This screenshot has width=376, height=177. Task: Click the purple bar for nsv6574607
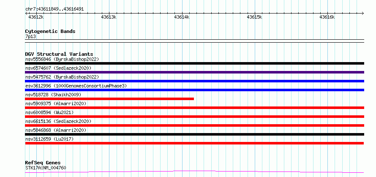click(x=194, y=72)
